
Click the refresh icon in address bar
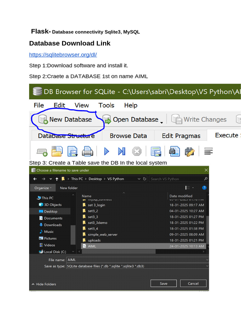pos(144,179)
